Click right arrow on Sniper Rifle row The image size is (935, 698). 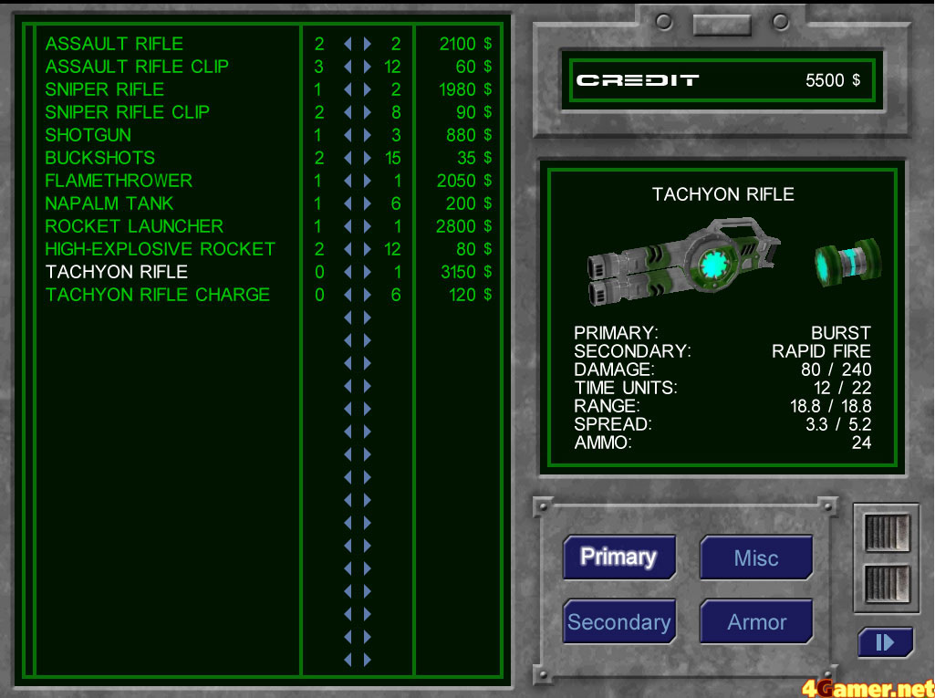click(368, 89)
